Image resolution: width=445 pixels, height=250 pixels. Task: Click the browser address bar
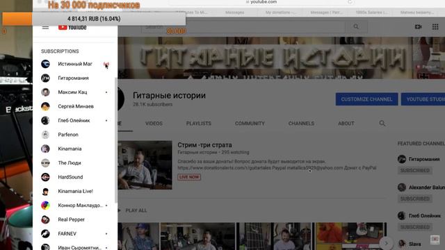261,2
